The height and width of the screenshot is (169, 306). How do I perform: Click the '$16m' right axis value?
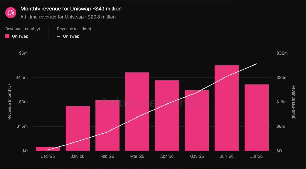(282, 102)
